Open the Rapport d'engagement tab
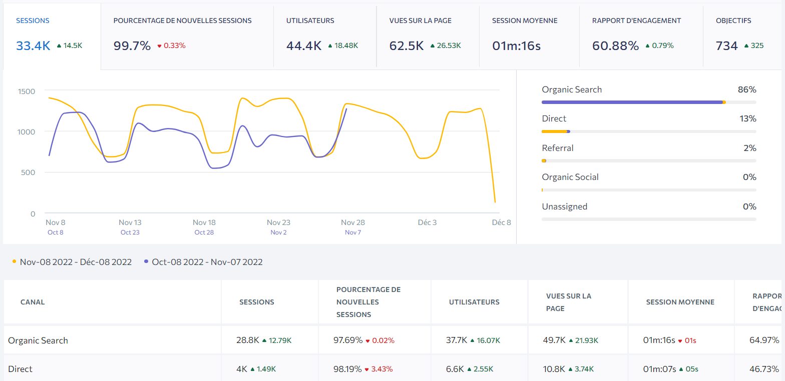The image size is (785, 381). (x=641, y=36)
